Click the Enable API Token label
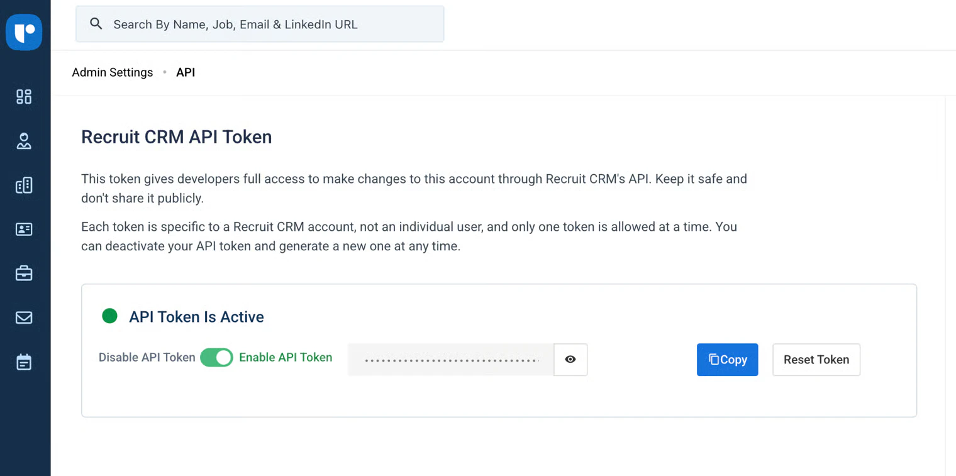Viewport: 956px width, 476px height. (x=286, y=357)
